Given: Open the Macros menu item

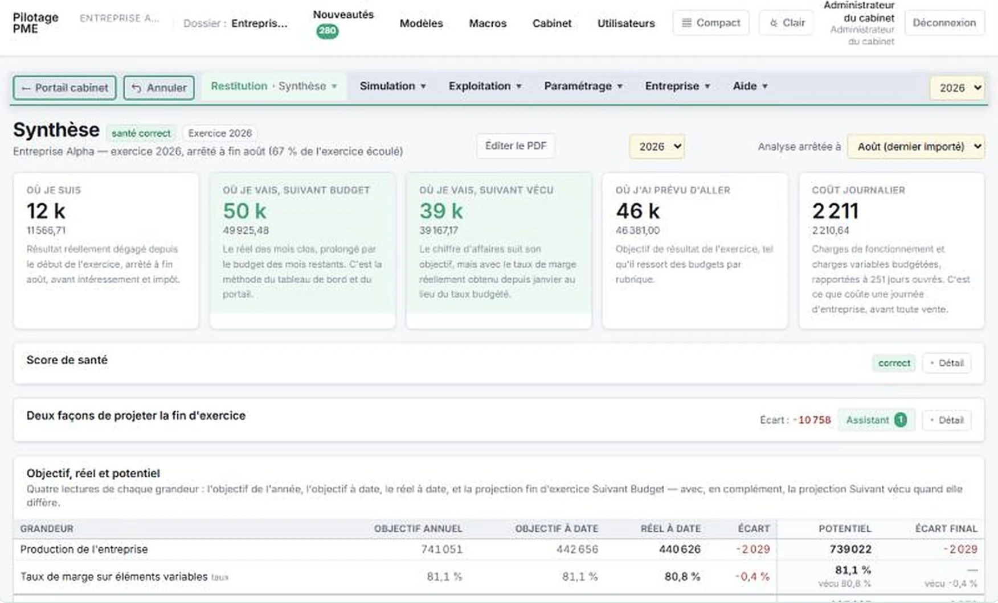Looking at the screenshot, I should click(x=488, y=23).
